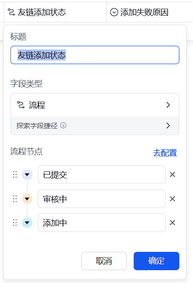
Task: Click the drag handle next to 审核中
Action: tap(15, 199)
